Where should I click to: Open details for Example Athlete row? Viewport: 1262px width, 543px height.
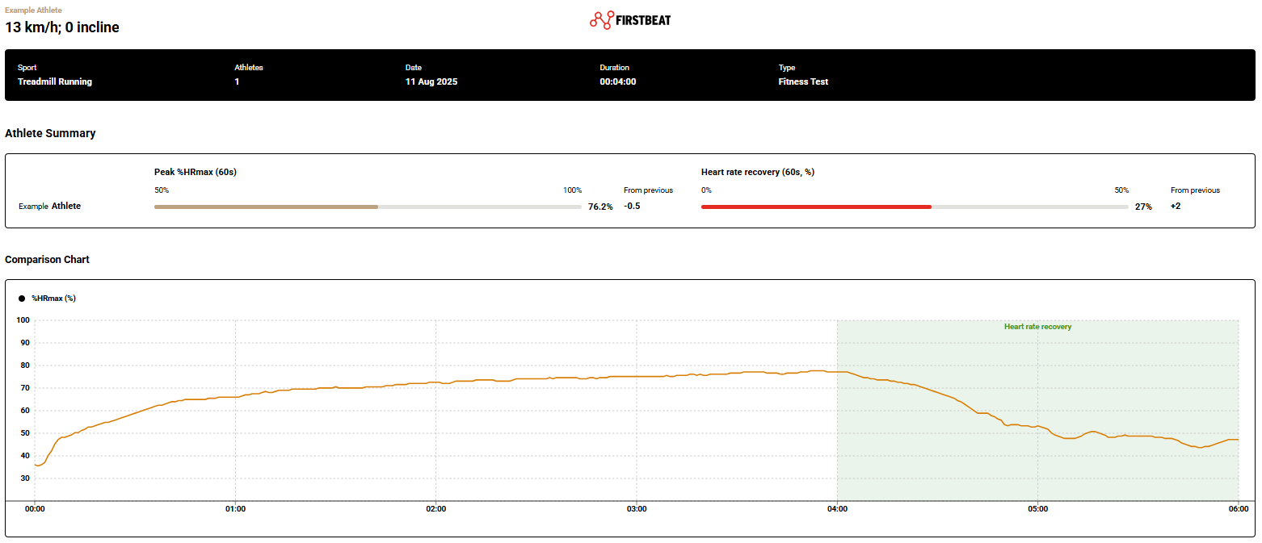(x=50, y=206)
